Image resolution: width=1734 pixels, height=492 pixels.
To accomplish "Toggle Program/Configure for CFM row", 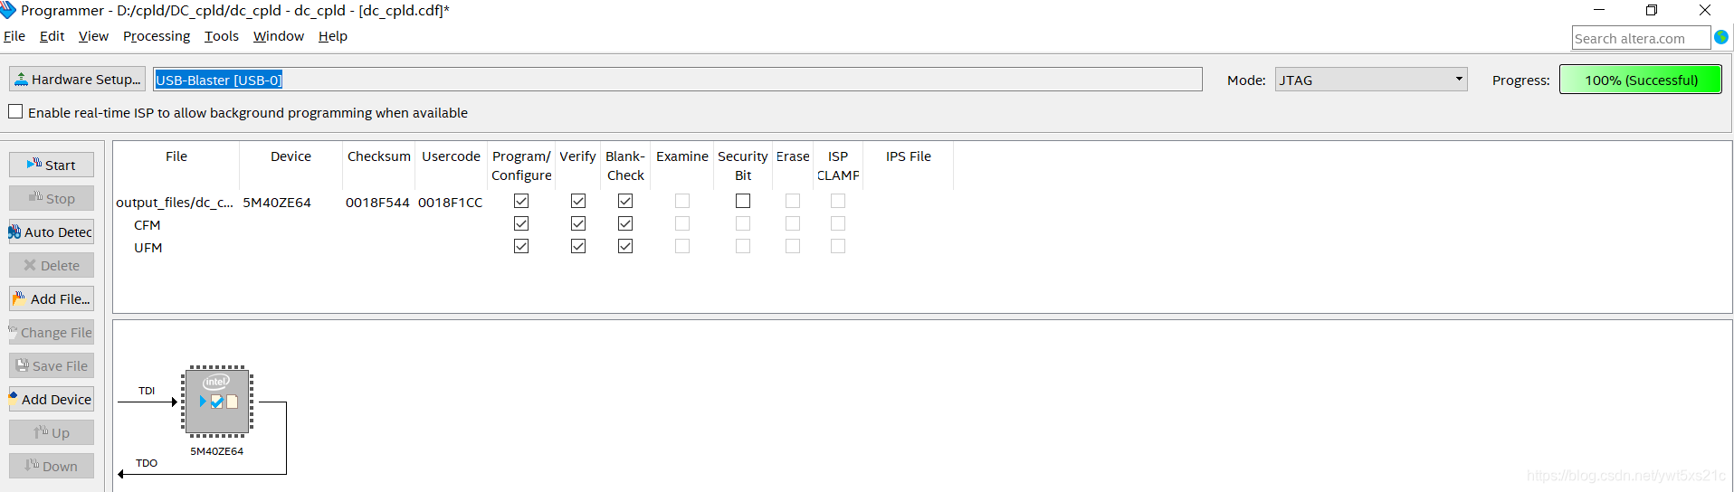I will click(521, 223).
